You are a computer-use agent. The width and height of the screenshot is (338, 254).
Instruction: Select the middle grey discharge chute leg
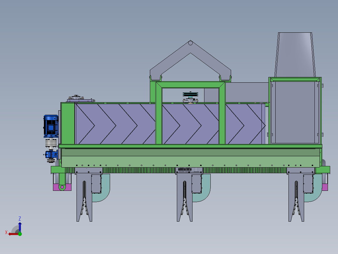[x=184, y=197]
